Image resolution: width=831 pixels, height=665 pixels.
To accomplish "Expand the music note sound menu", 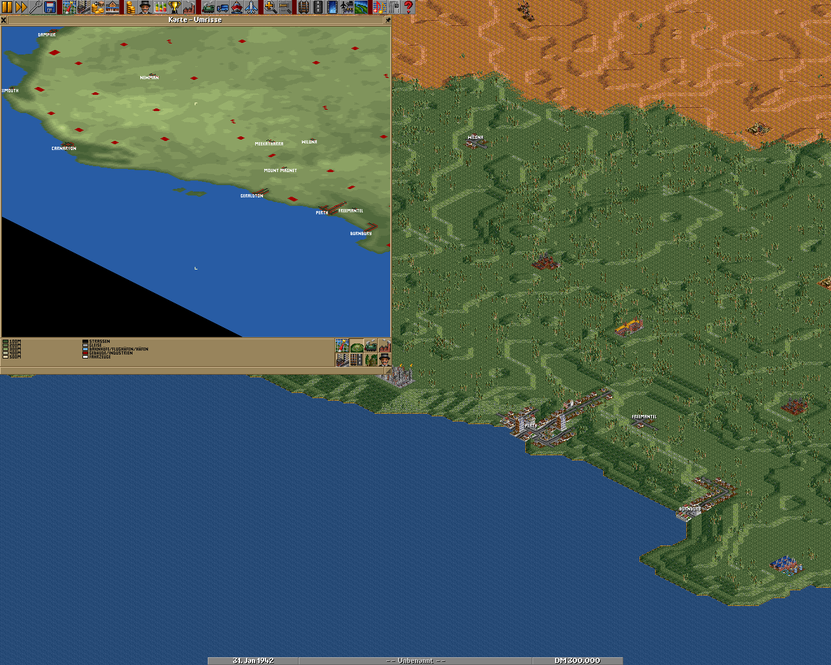I will click(x=379, y=7).
